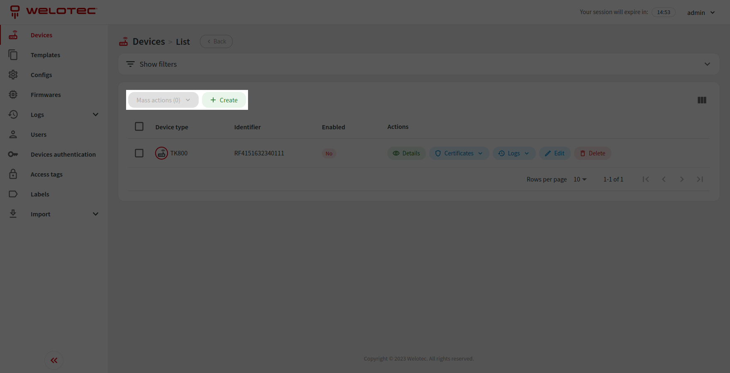
Task: Expand the Show filters panel chevron
Action: pyautogui.click(x=707, y=64)
